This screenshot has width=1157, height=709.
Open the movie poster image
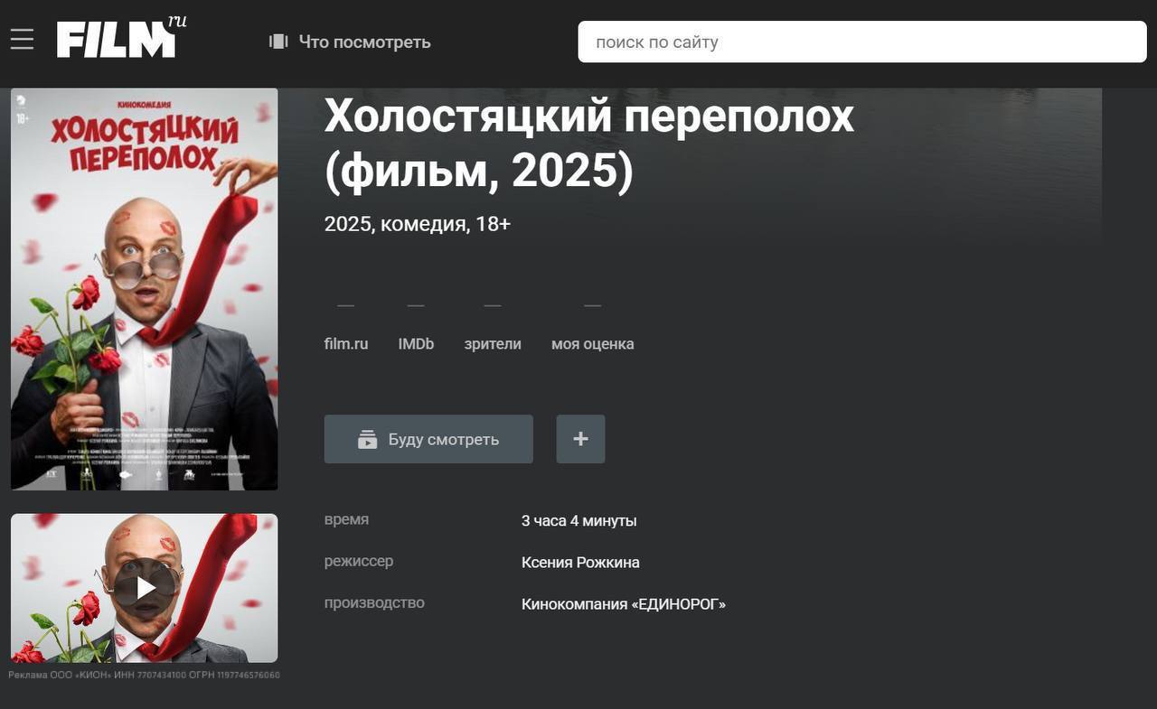(x=145, y=289)
